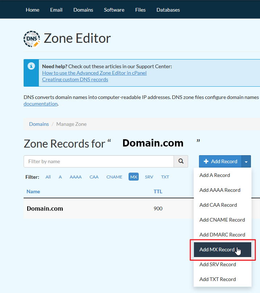Open the Advanced Zone Editor help article
Viewport: 260px width, 293px height.
click(94, 73)
